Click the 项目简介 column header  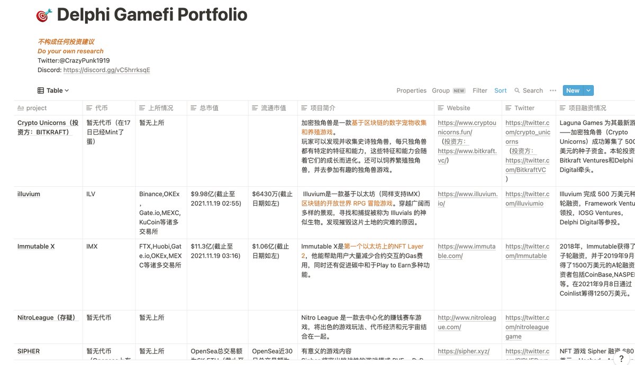tap(366, 108)
